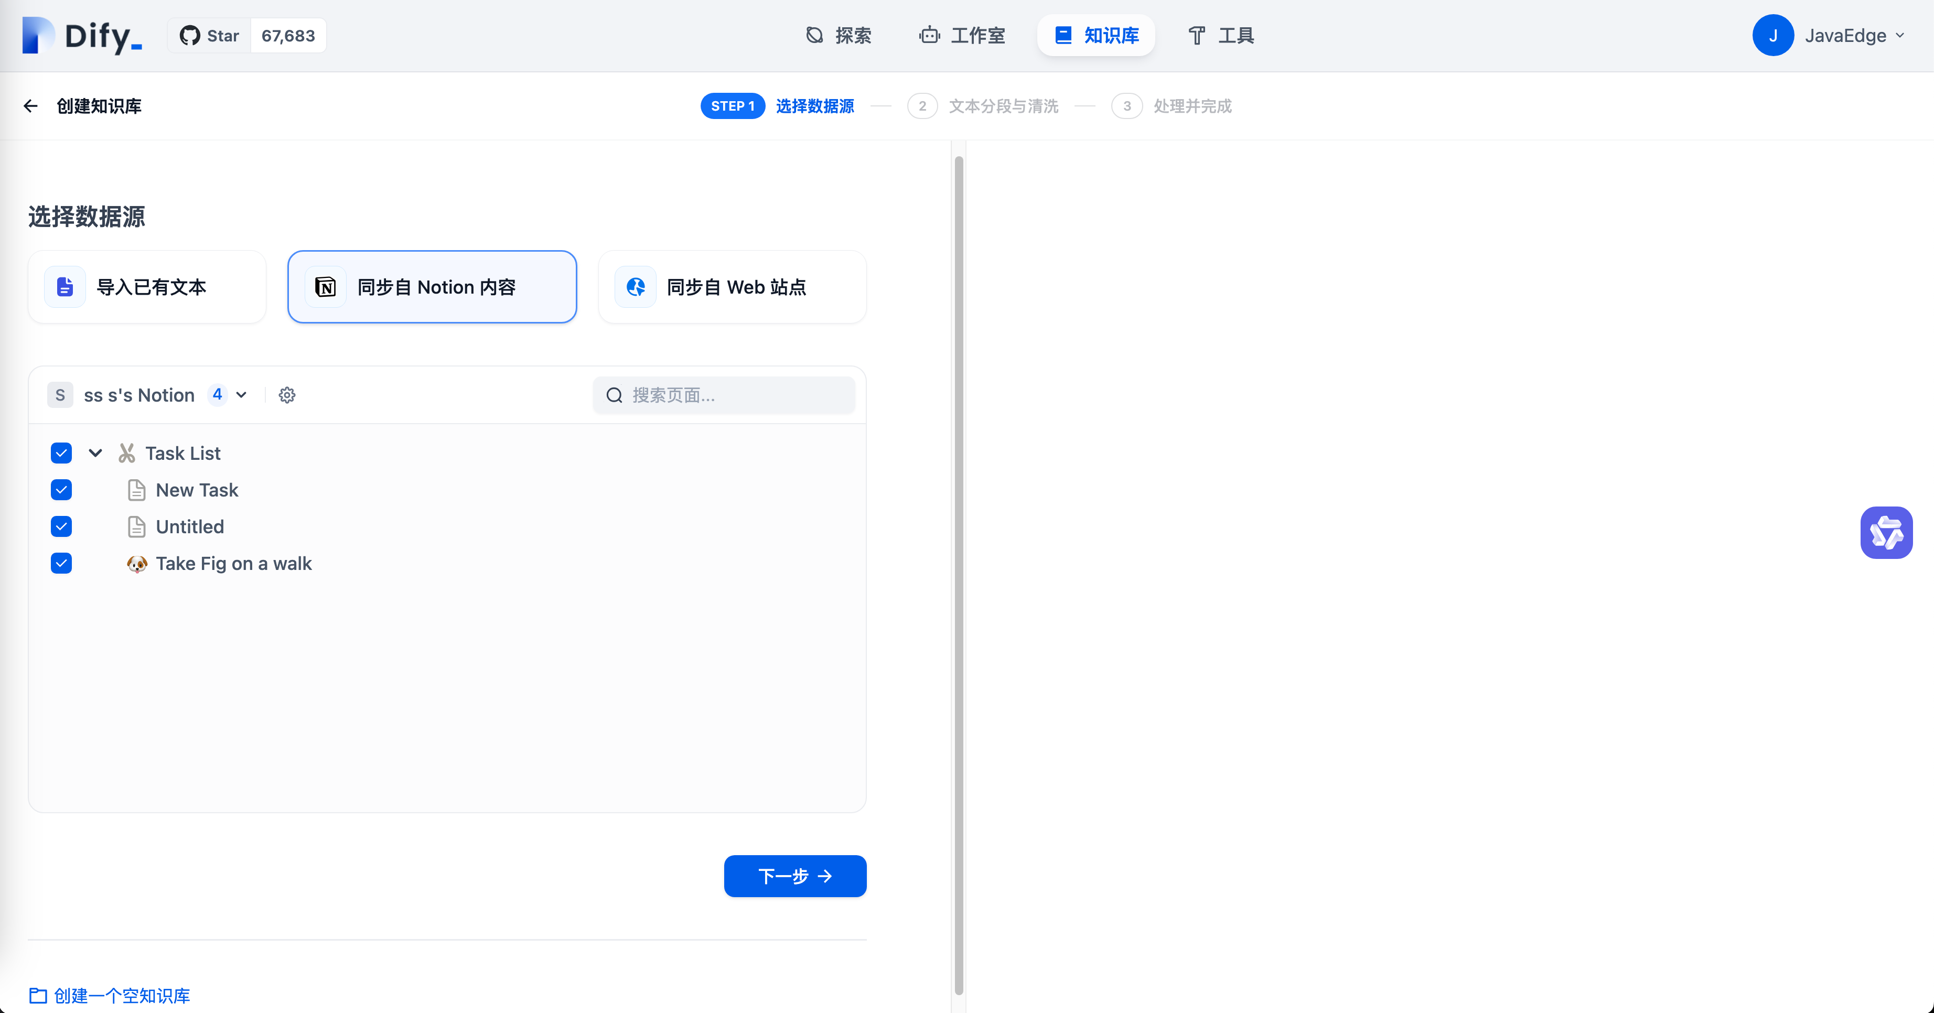Uncheck the New Task page

tap(61, 490)
